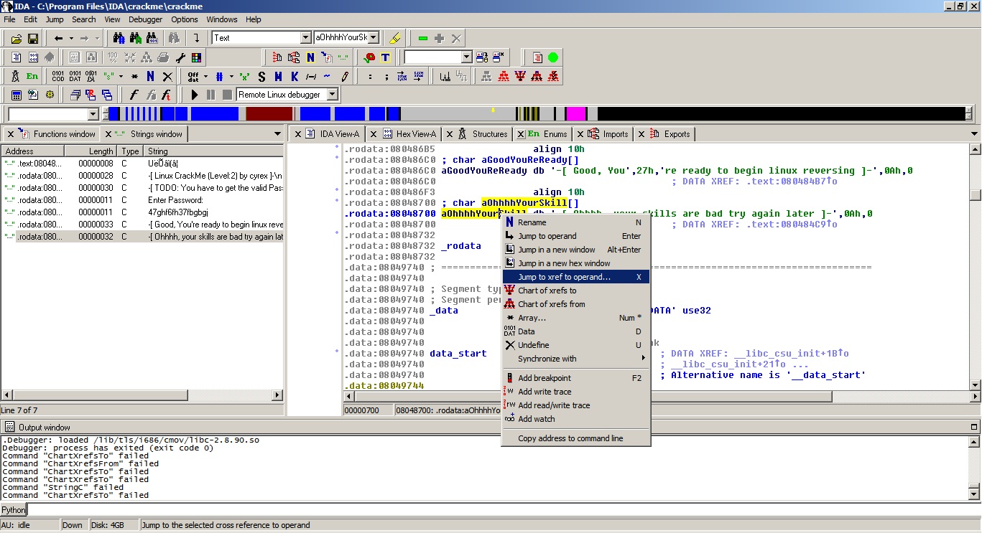
Task: Sort strings by Length column header
Action: tap(91, 151)
